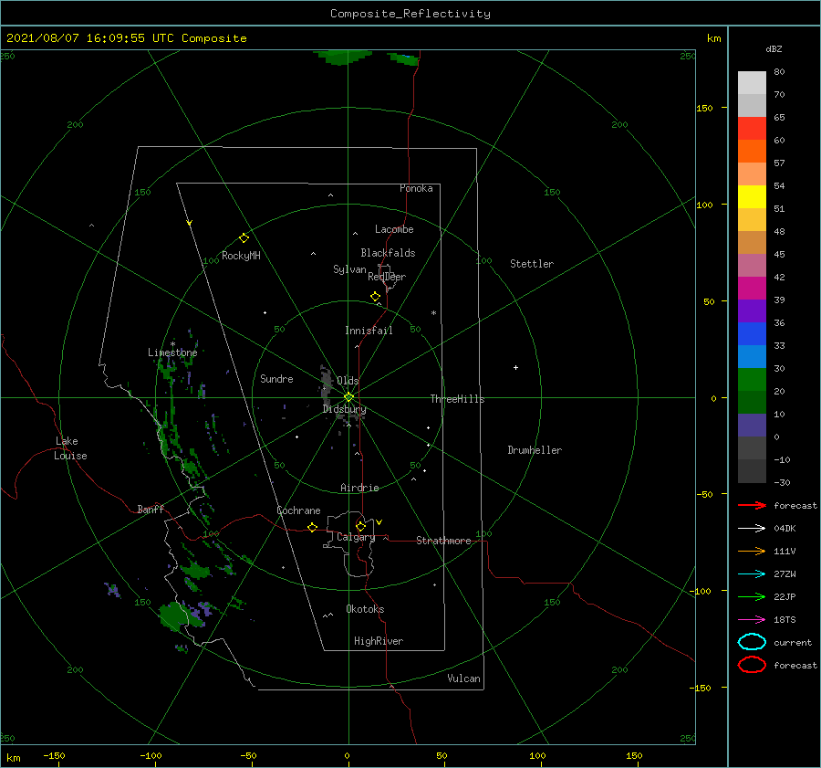Click the Composite_Reflectivity title text
This screenshot has height=768, width=821.
(x=410, y=14)
